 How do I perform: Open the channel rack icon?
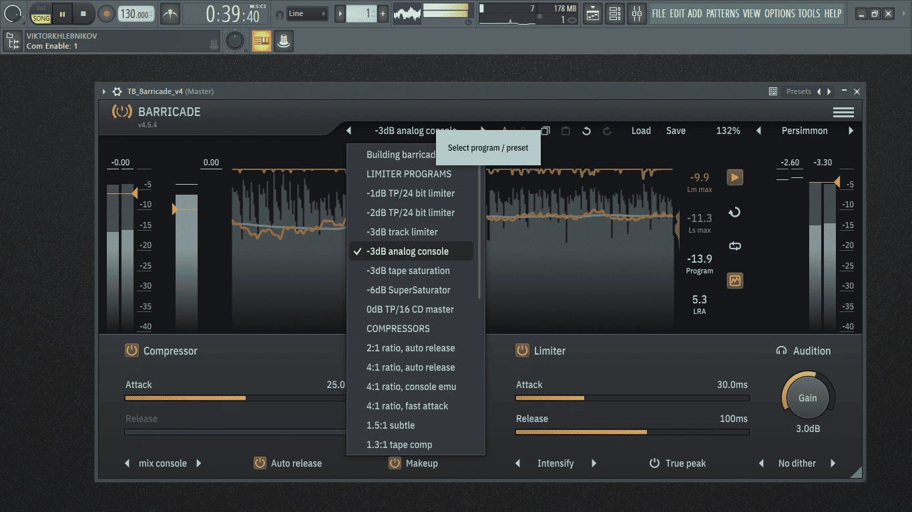pos(615,13)
